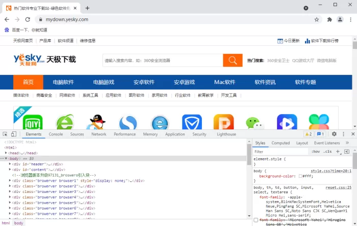Viewport: 357px width, 226px height.
Task: Open the Sogou blue S app icon
Action: [x=128, y=123]
